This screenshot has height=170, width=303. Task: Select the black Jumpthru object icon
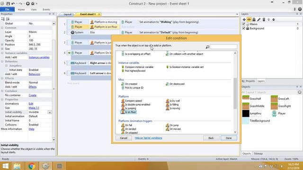click(x=246, y=113)
